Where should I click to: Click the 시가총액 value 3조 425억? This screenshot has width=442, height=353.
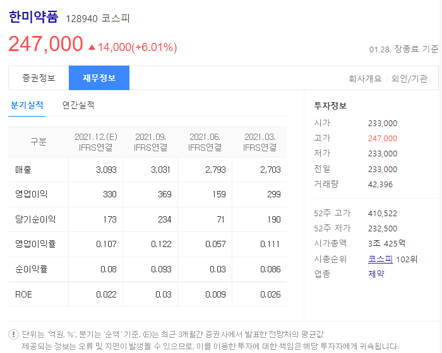pos(386,243)
